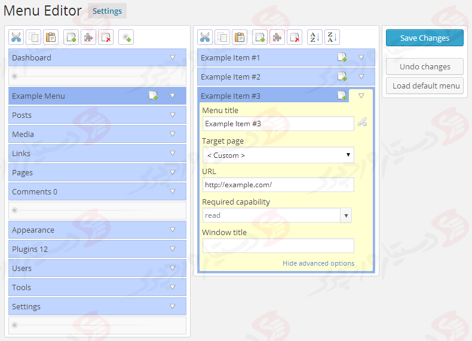Screen dimensions: 472x341
Task: Select the Pages menu item
Action: [97, 172]
